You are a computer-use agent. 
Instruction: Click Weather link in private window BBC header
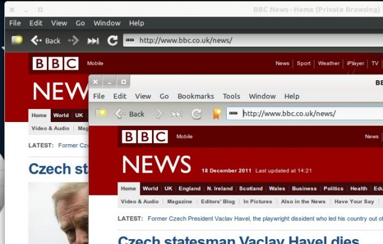click(x=329, y=63)
